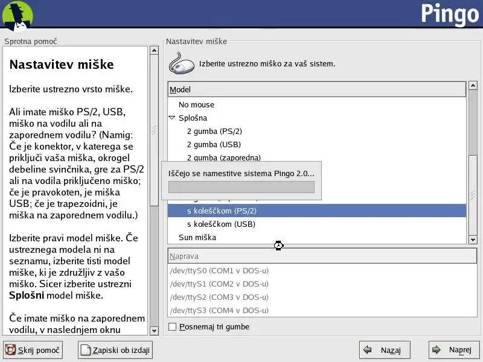Click the Pingo title text

click(x=450, y=14)
